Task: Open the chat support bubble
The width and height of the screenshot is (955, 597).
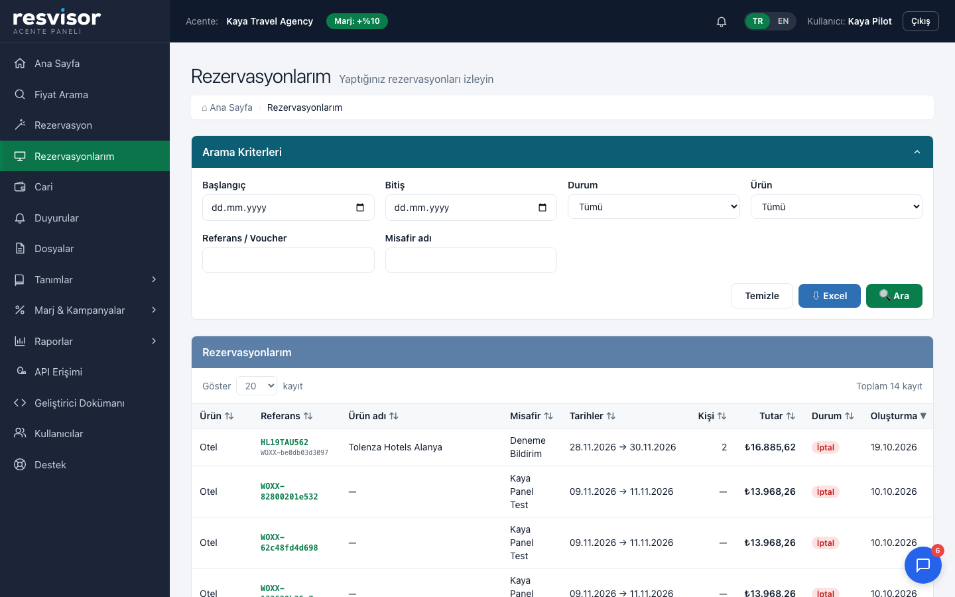Action: click(x=923, y=565)
